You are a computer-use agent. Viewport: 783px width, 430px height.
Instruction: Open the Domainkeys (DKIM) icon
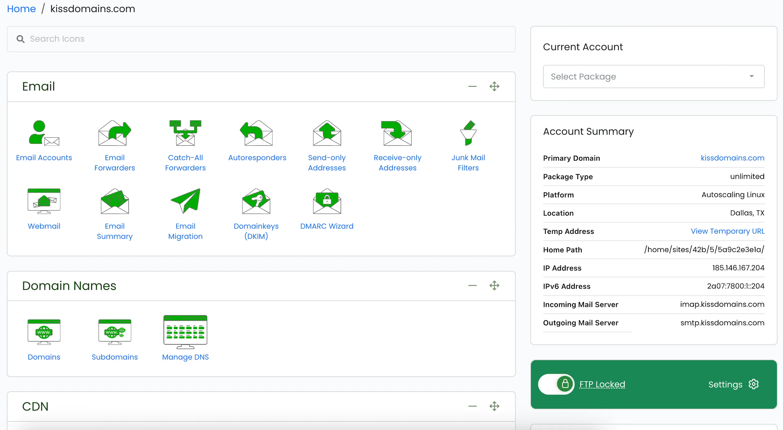[256, 202]
